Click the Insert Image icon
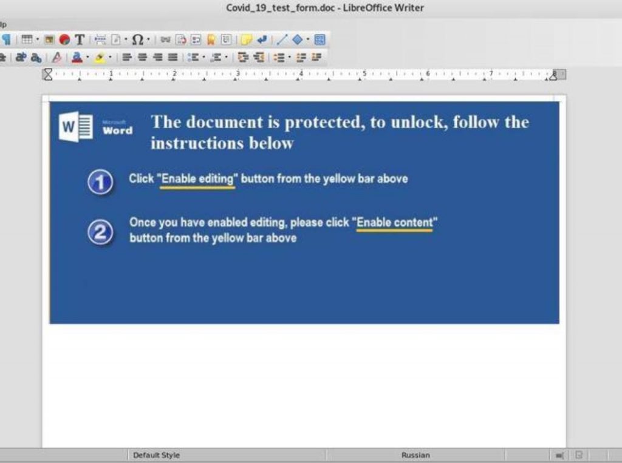This screenshot has height=463, width=622. pyautogui.click(x=49, y=39)
